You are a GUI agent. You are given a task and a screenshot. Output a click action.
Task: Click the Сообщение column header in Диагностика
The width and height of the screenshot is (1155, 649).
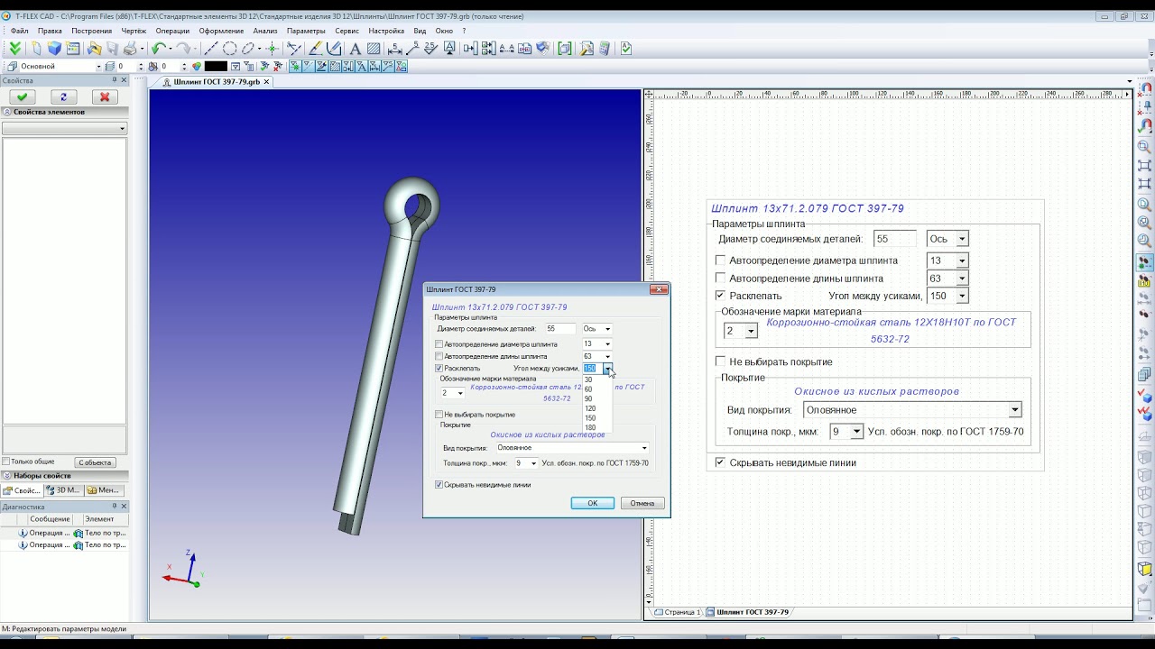[50, 519]
